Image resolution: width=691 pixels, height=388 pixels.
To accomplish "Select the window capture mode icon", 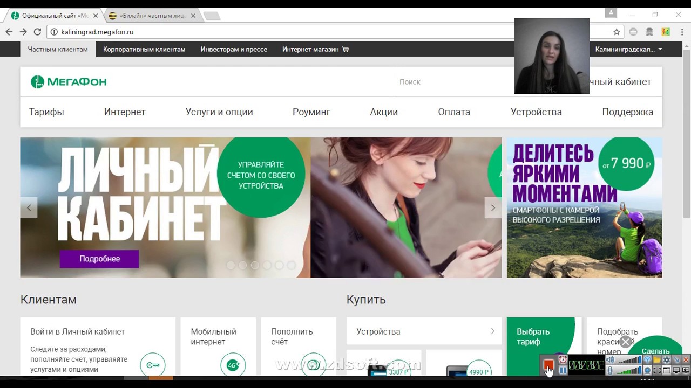I will click(667, 370).
